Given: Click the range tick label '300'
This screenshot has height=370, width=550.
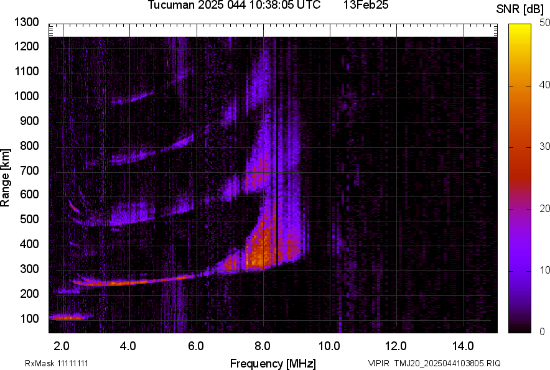Looking at the screenshot, I should [29, 269].
